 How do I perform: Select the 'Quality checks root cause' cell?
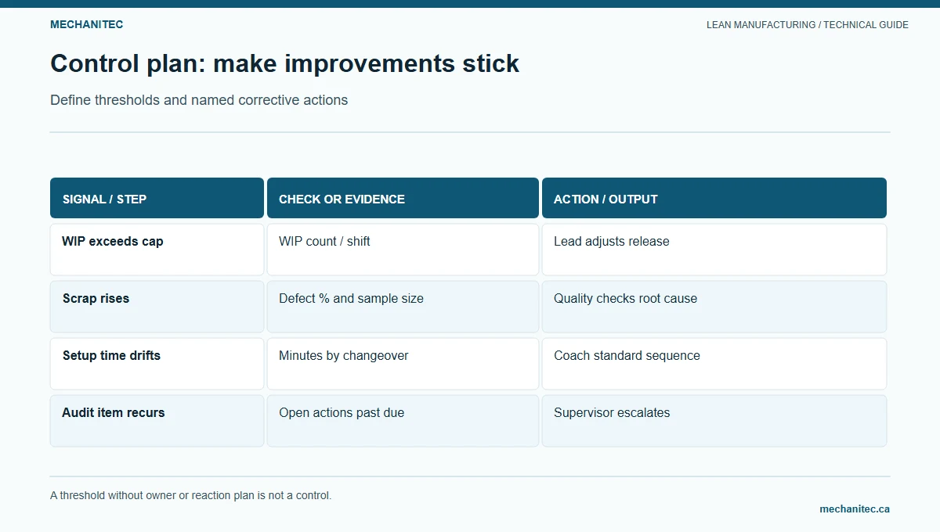[x=714, y=307]
